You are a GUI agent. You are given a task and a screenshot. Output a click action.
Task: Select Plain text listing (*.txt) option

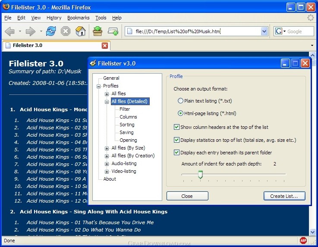pos(180,101)
